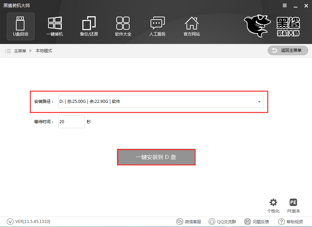Click the 人工服务 support chat icon
Image resolution: width=312 pixels, height=227 pixels.
pos(157,26)
